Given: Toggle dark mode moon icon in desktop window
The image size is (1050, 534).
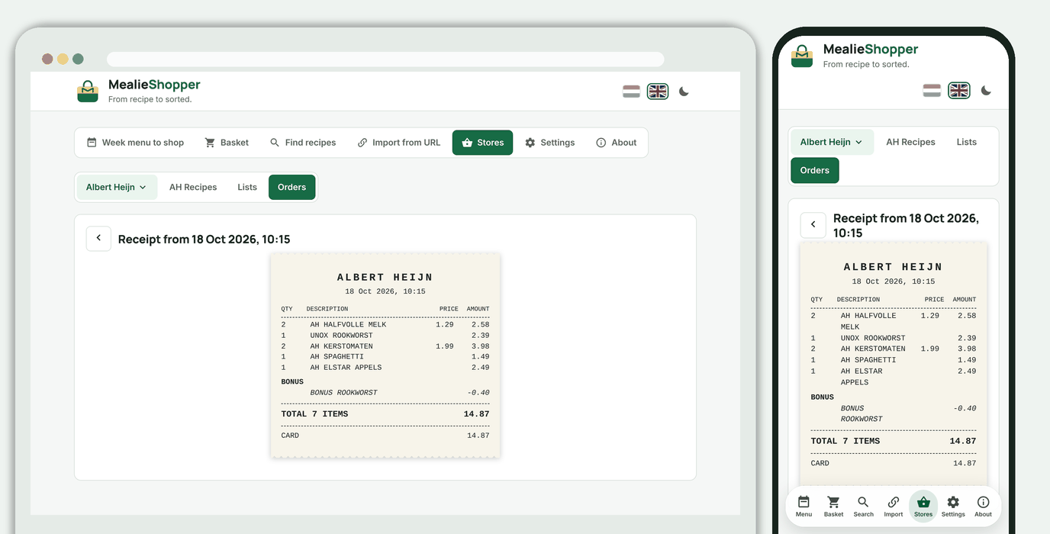Looking at the screenshot, I should 684,92.
